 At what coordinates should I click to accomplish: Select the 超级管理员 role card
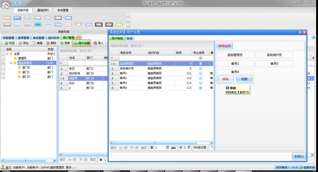tap(235, 55)
